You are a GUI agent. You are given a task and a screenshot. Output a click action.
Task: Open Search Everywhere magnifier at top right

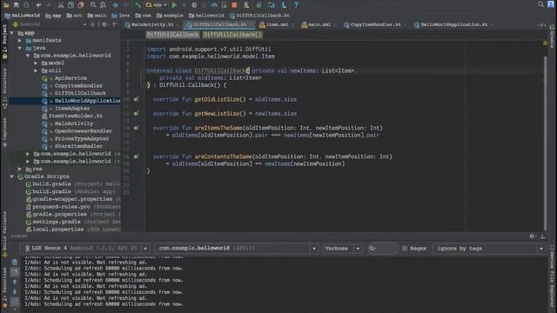[540, 4]
